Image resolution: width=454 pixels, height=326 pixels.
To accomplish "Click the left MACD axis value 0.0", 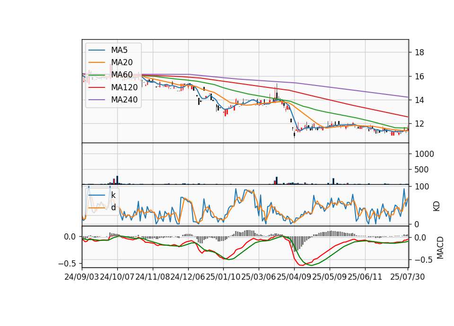I will tap(70, 237).
